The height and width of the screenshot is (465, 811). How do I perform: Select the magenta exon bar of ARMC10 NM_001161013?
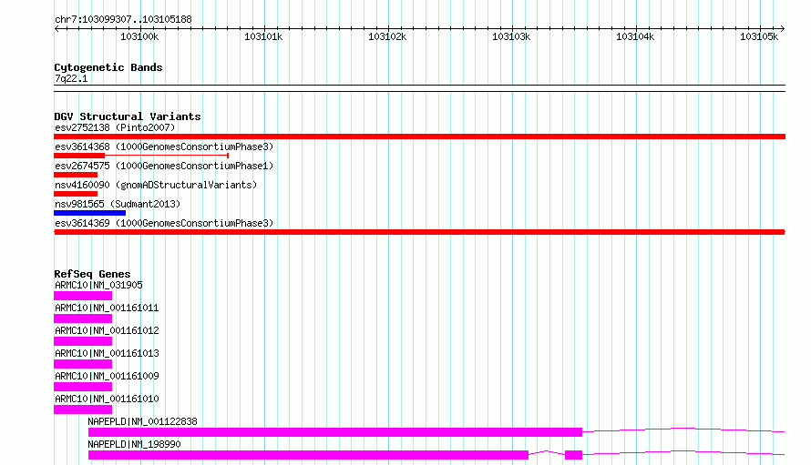(x=83, y=364)
